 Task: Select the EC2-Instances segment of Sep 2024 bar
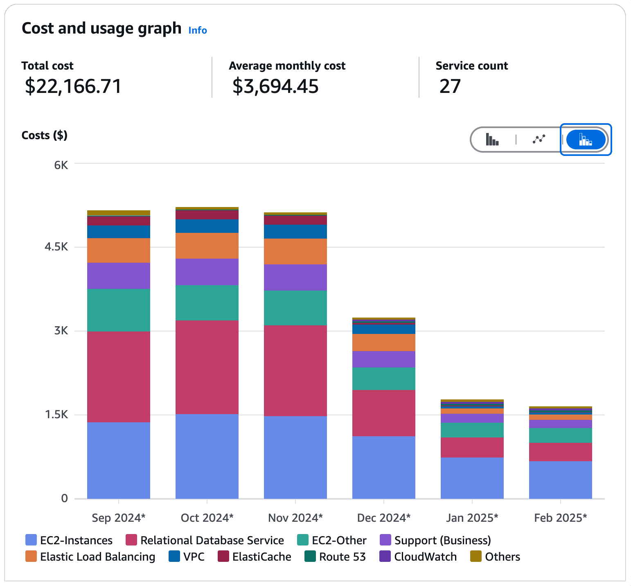119,460
